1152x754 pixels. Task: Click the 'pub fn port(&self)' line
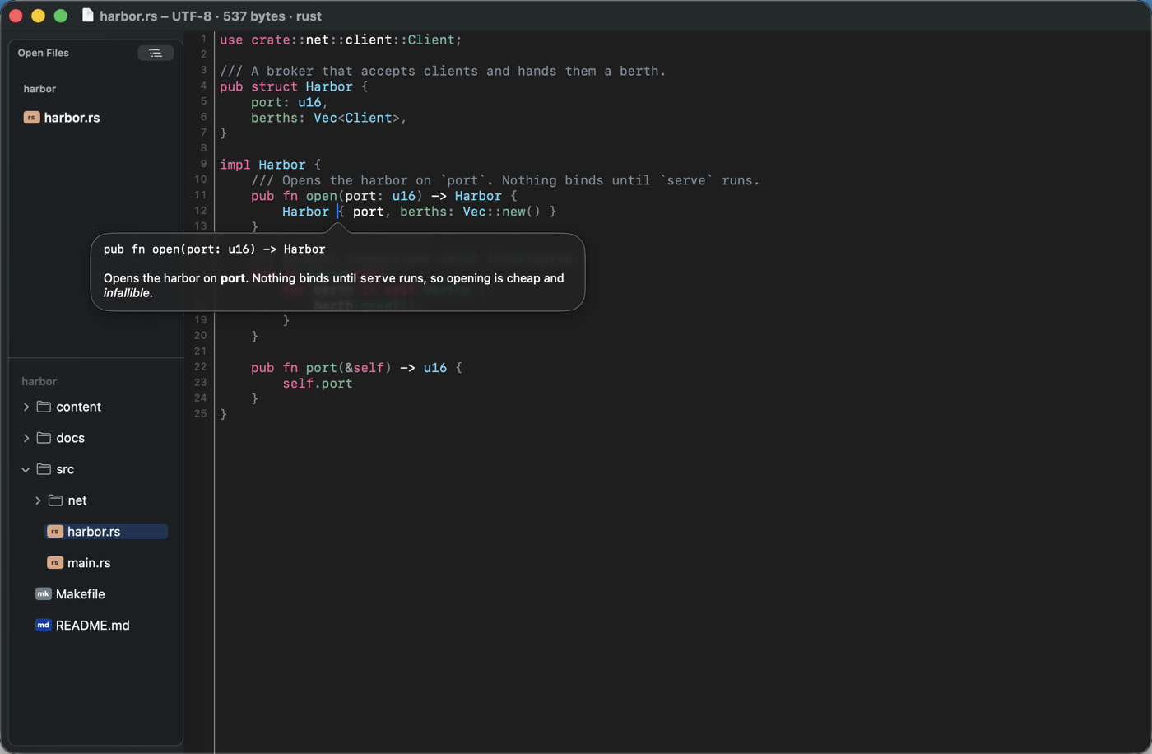coord(356,368)
